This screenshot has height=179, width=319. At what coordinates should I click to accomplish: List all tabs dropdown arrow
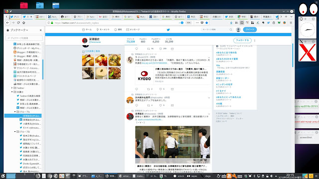(291, 16)
